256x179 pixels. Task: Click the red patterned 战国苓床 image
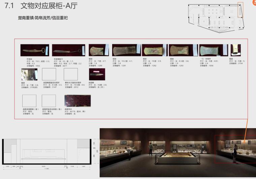(77, 101)
